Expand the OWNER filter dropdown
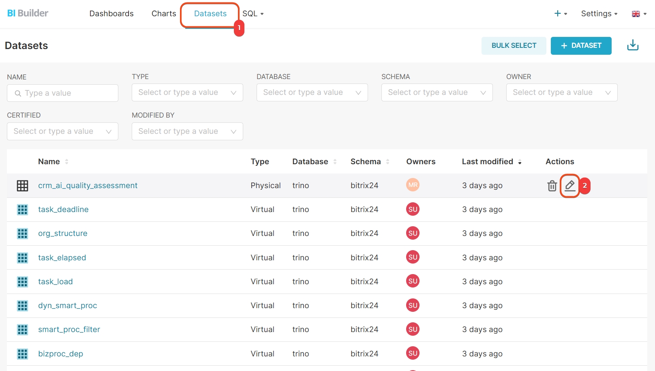This screenshot has width=655, height=371. coord(561,92)
